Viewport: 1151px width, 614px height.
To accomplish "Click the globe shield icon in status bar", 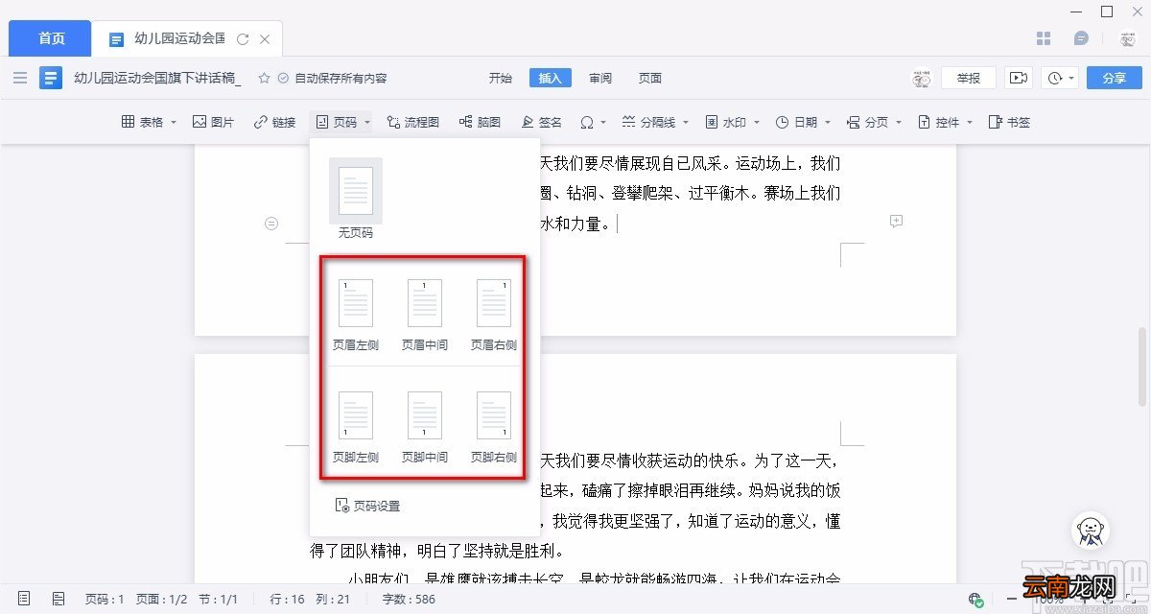I will click(975, 599).
